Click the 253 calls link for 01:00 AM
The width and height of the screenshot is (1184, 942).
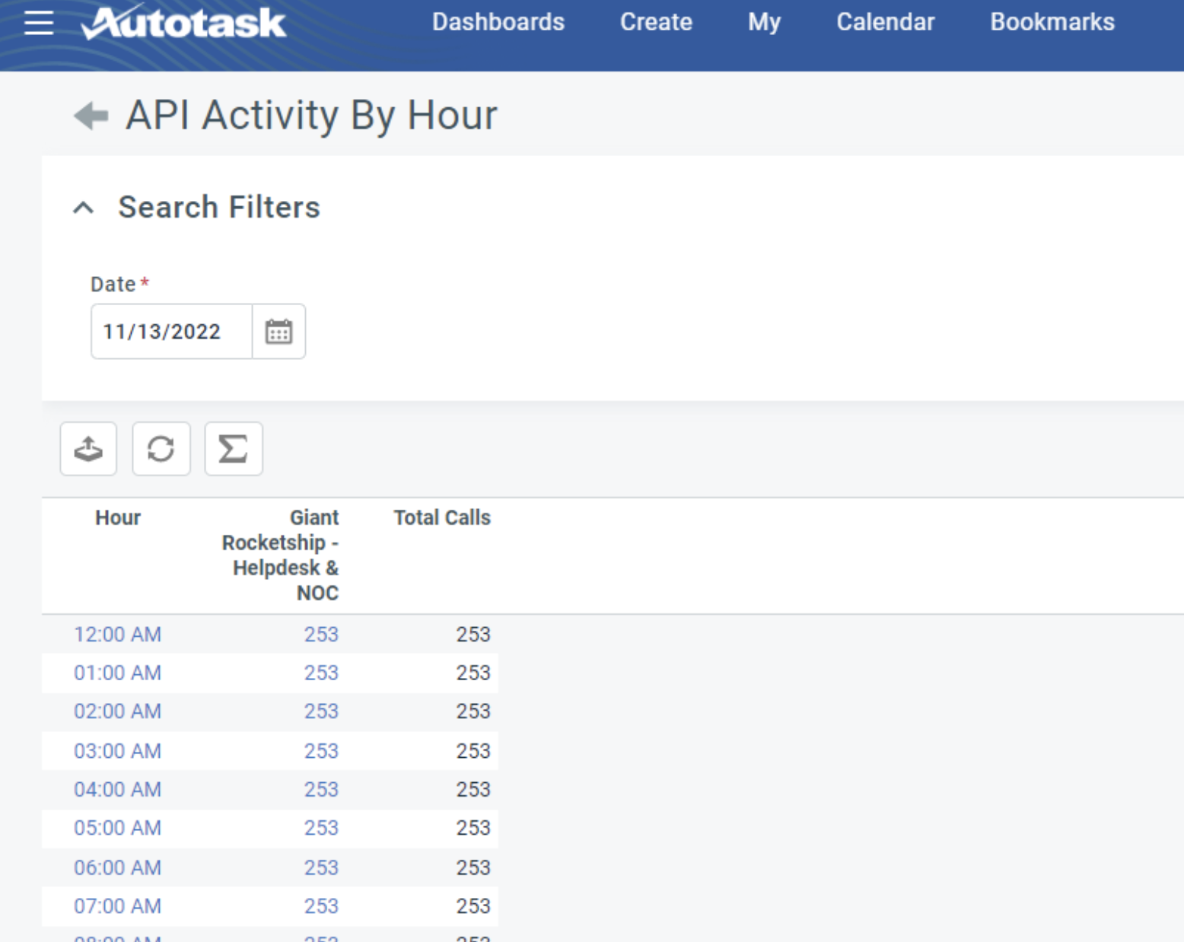pos(321,673)
